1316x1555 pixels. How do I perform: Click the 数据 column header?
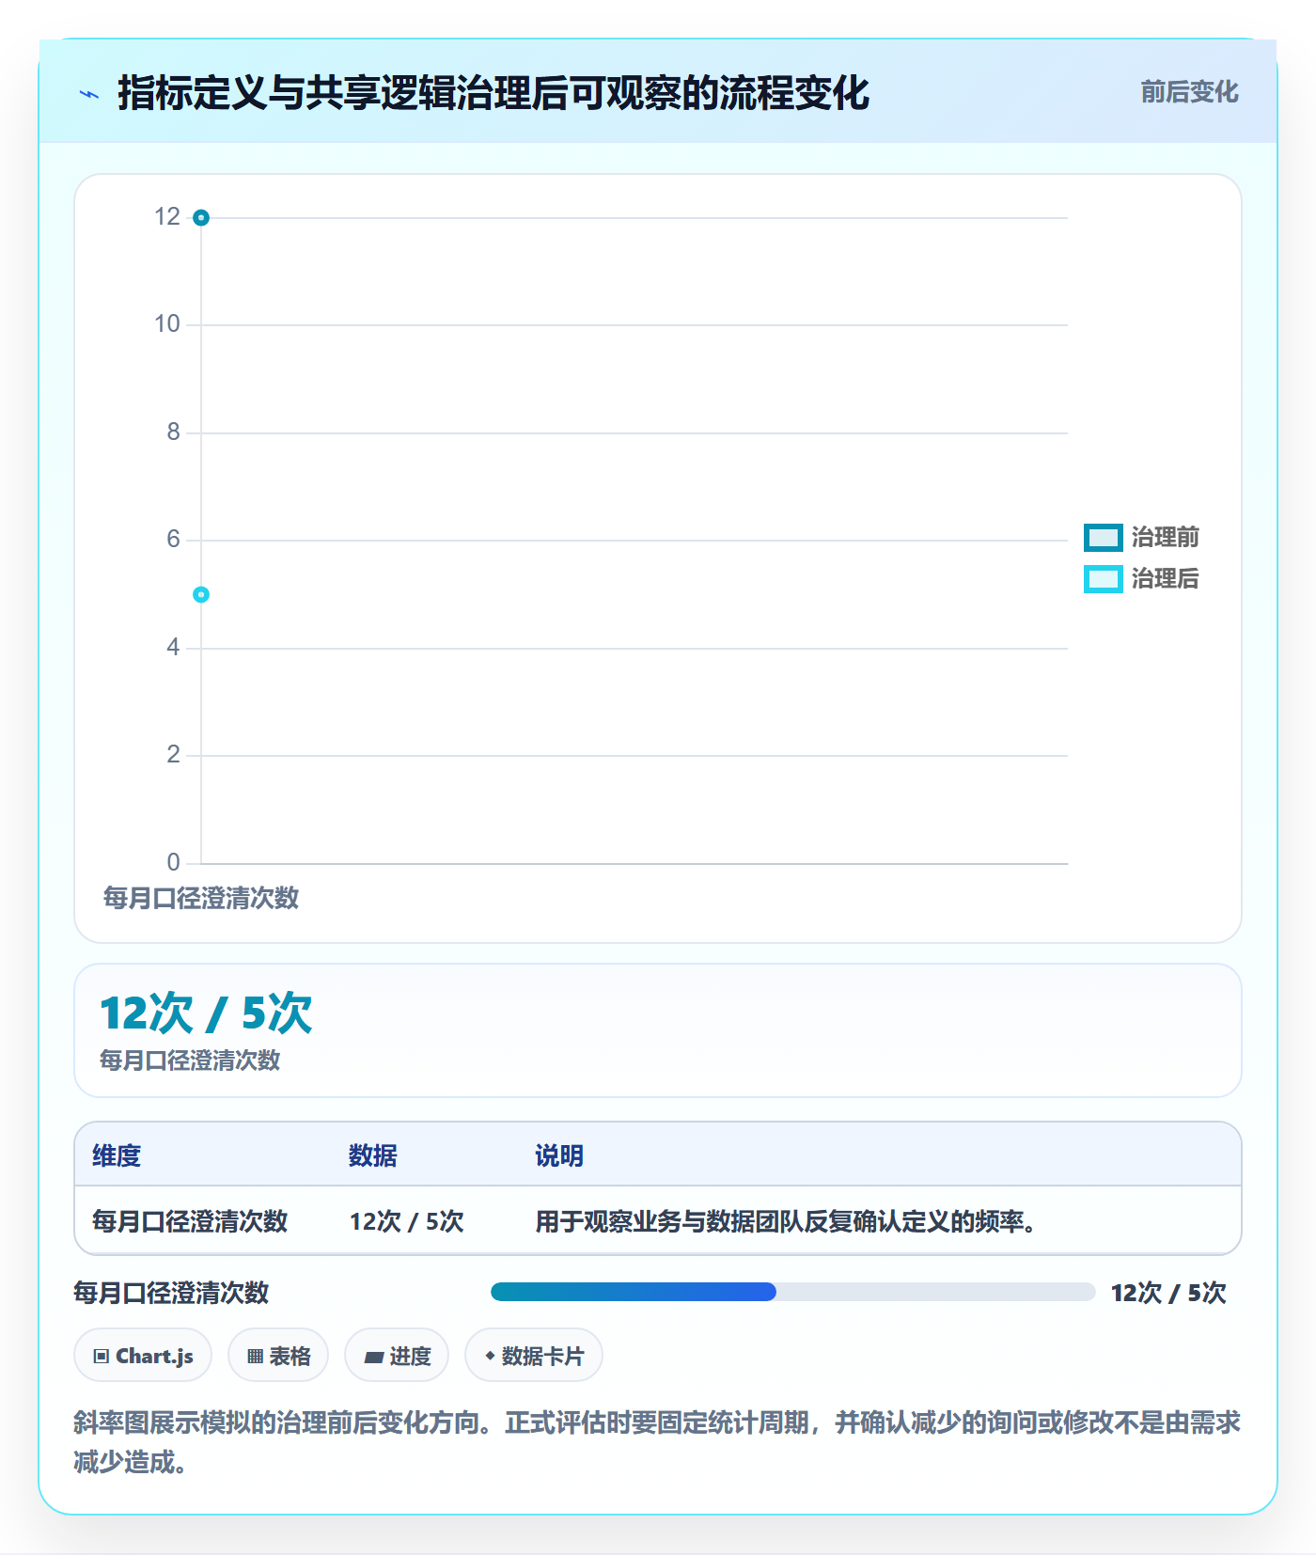[x=373, y=1155]
